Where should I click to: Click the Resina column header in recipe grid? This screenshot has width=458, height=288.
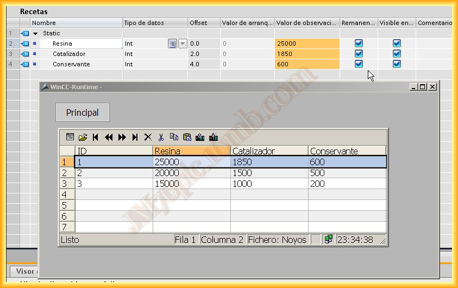pyautogui.click(x=192, y=151)
